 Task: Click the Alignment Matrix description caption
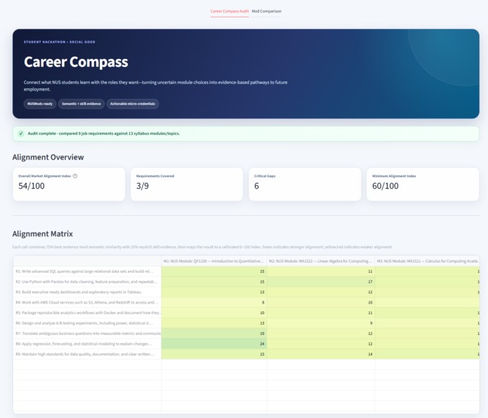202,247
